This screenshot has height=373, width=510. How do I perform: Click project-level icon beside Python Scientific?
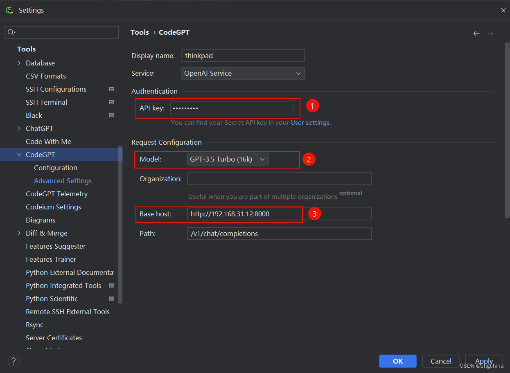[x=111, y=299]
